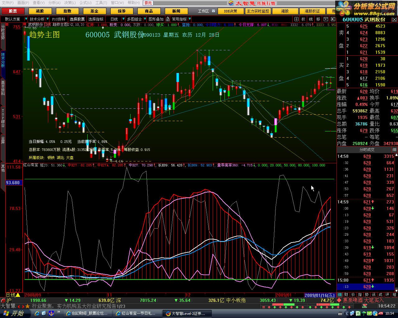
Task: Toggle the 权 ex-rights adjustment button
Action: coord(303,19)
